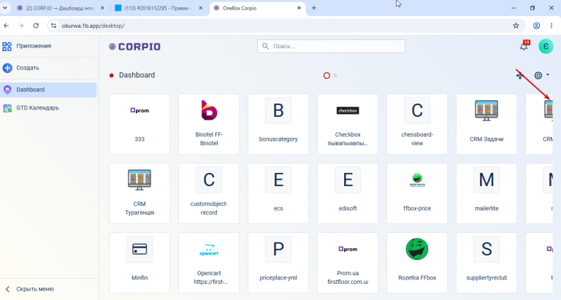Select Dashboard in the sidebar

click(48, 90)
